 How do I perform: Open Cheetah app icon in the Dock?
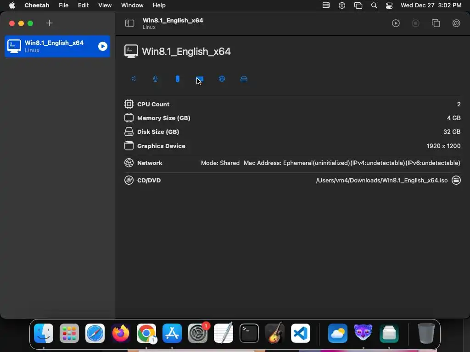point(364,333)
